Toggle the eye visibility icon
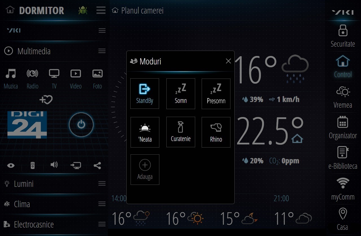The image size is (361, 236). [11, 166]
